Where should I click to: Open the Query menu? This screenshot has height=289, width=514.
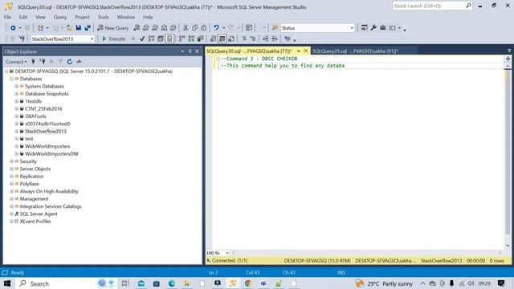click(x=60, y=17)
